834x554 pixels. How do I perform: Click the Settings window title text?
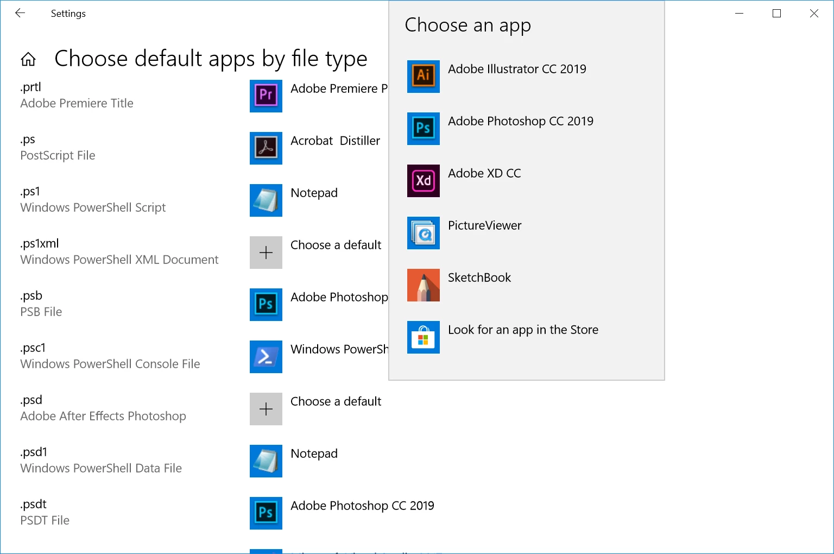(x=68, y=14)
